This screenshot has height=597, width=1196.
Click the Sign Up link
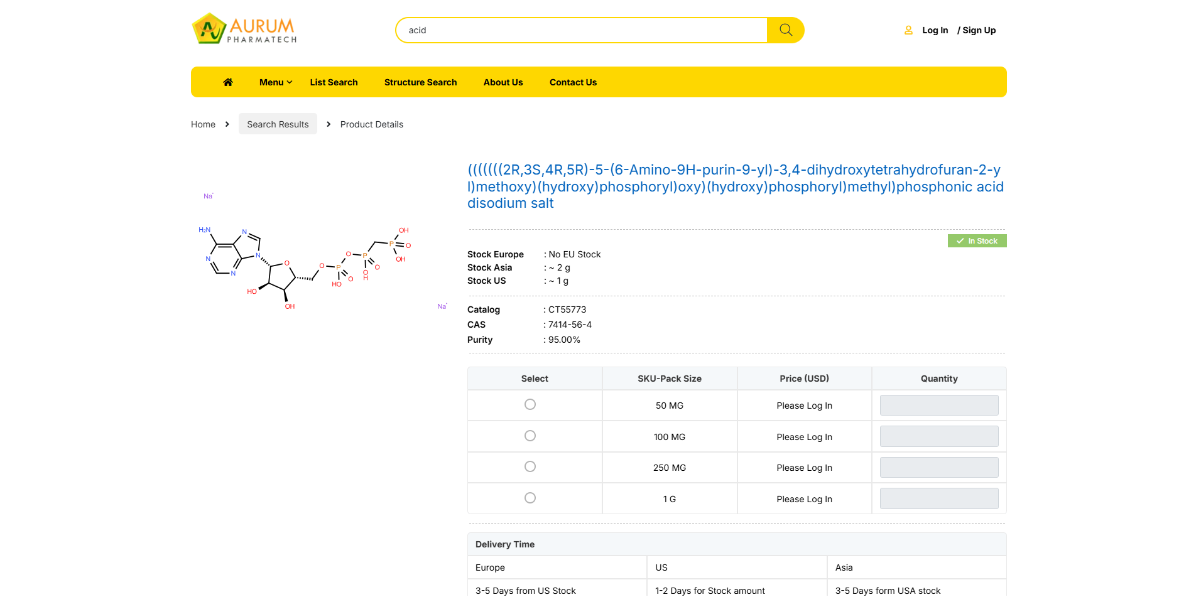tap(979, 30)
